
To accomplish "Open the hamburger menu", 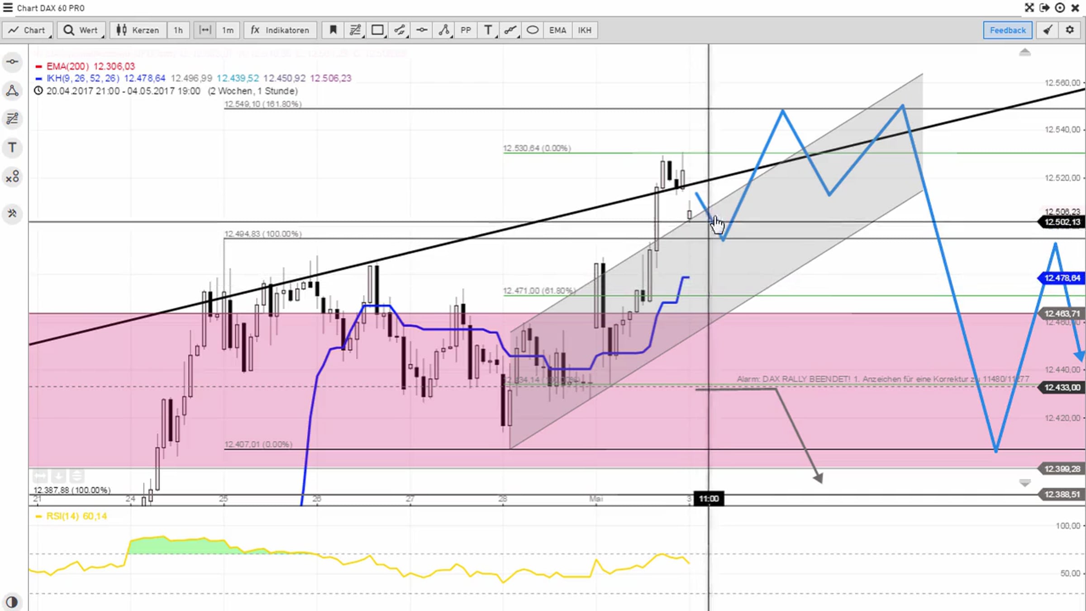I will 8,8.
